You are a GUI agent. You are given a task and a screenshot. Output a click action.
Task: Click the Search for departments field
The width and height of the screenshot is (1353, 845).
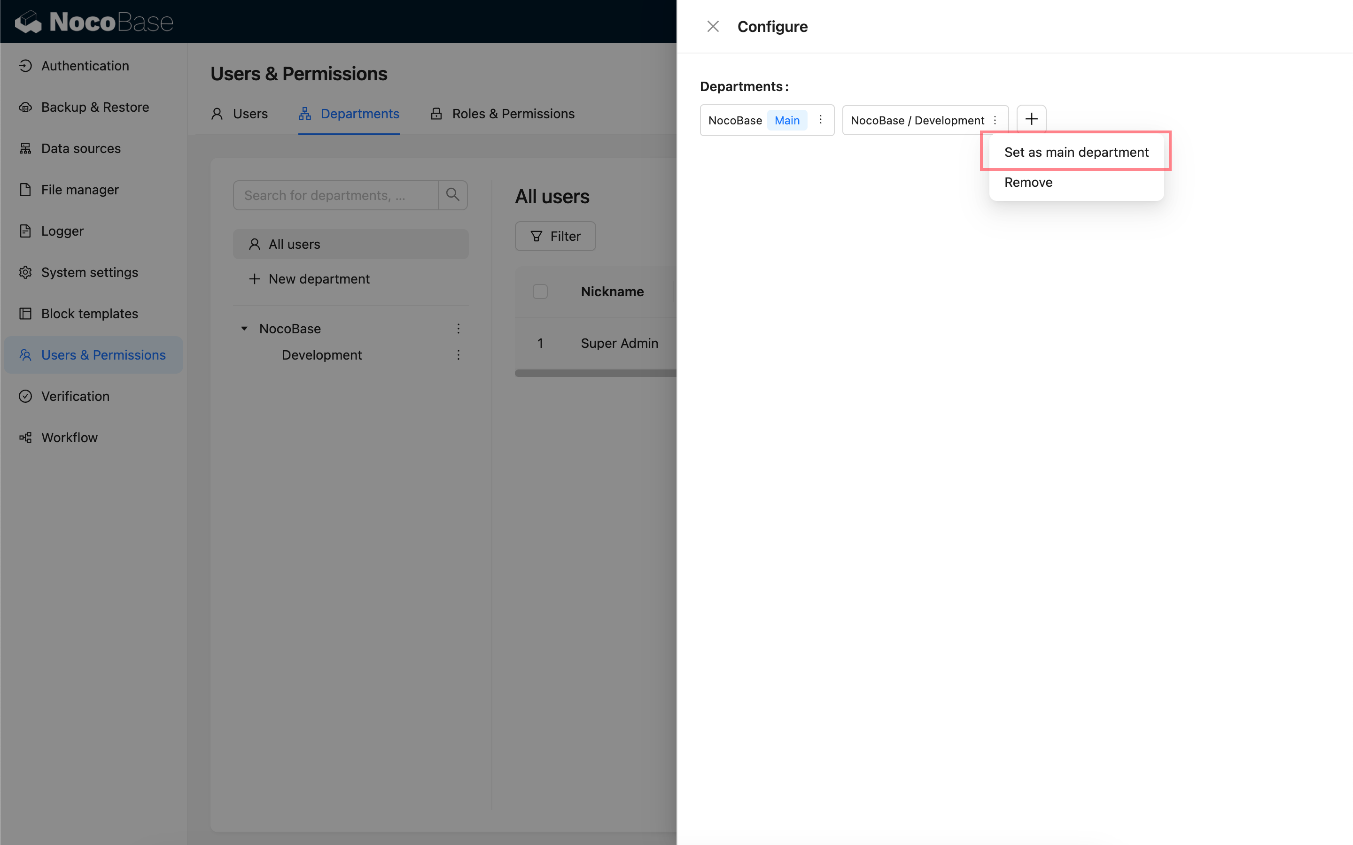335,195
